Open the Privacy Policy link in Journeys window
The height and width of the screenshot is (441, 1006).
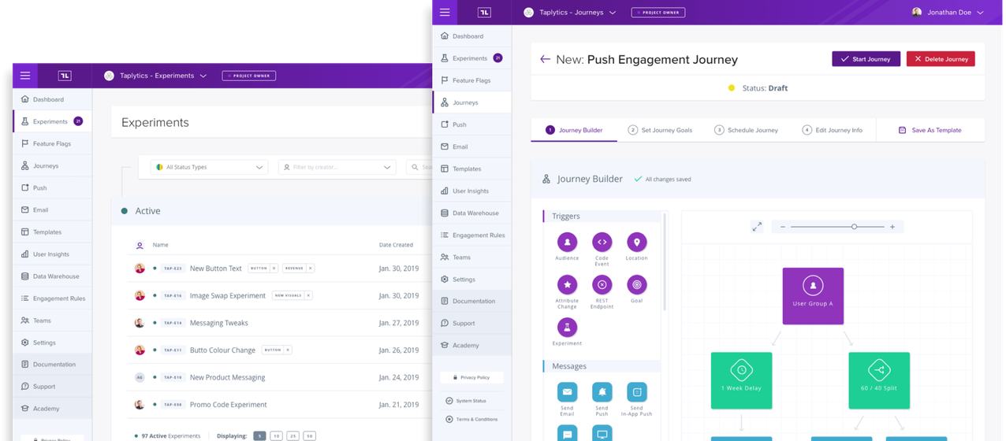(471, 378)
